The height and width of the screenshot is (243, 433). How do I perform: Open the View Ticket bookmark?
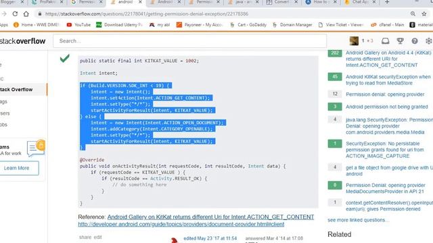coord(341,25)
